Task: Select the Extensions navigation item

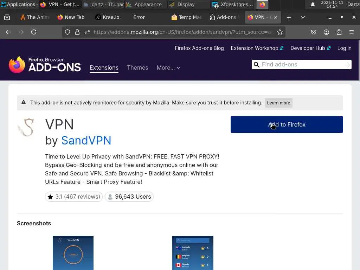Action: [104, 68]
